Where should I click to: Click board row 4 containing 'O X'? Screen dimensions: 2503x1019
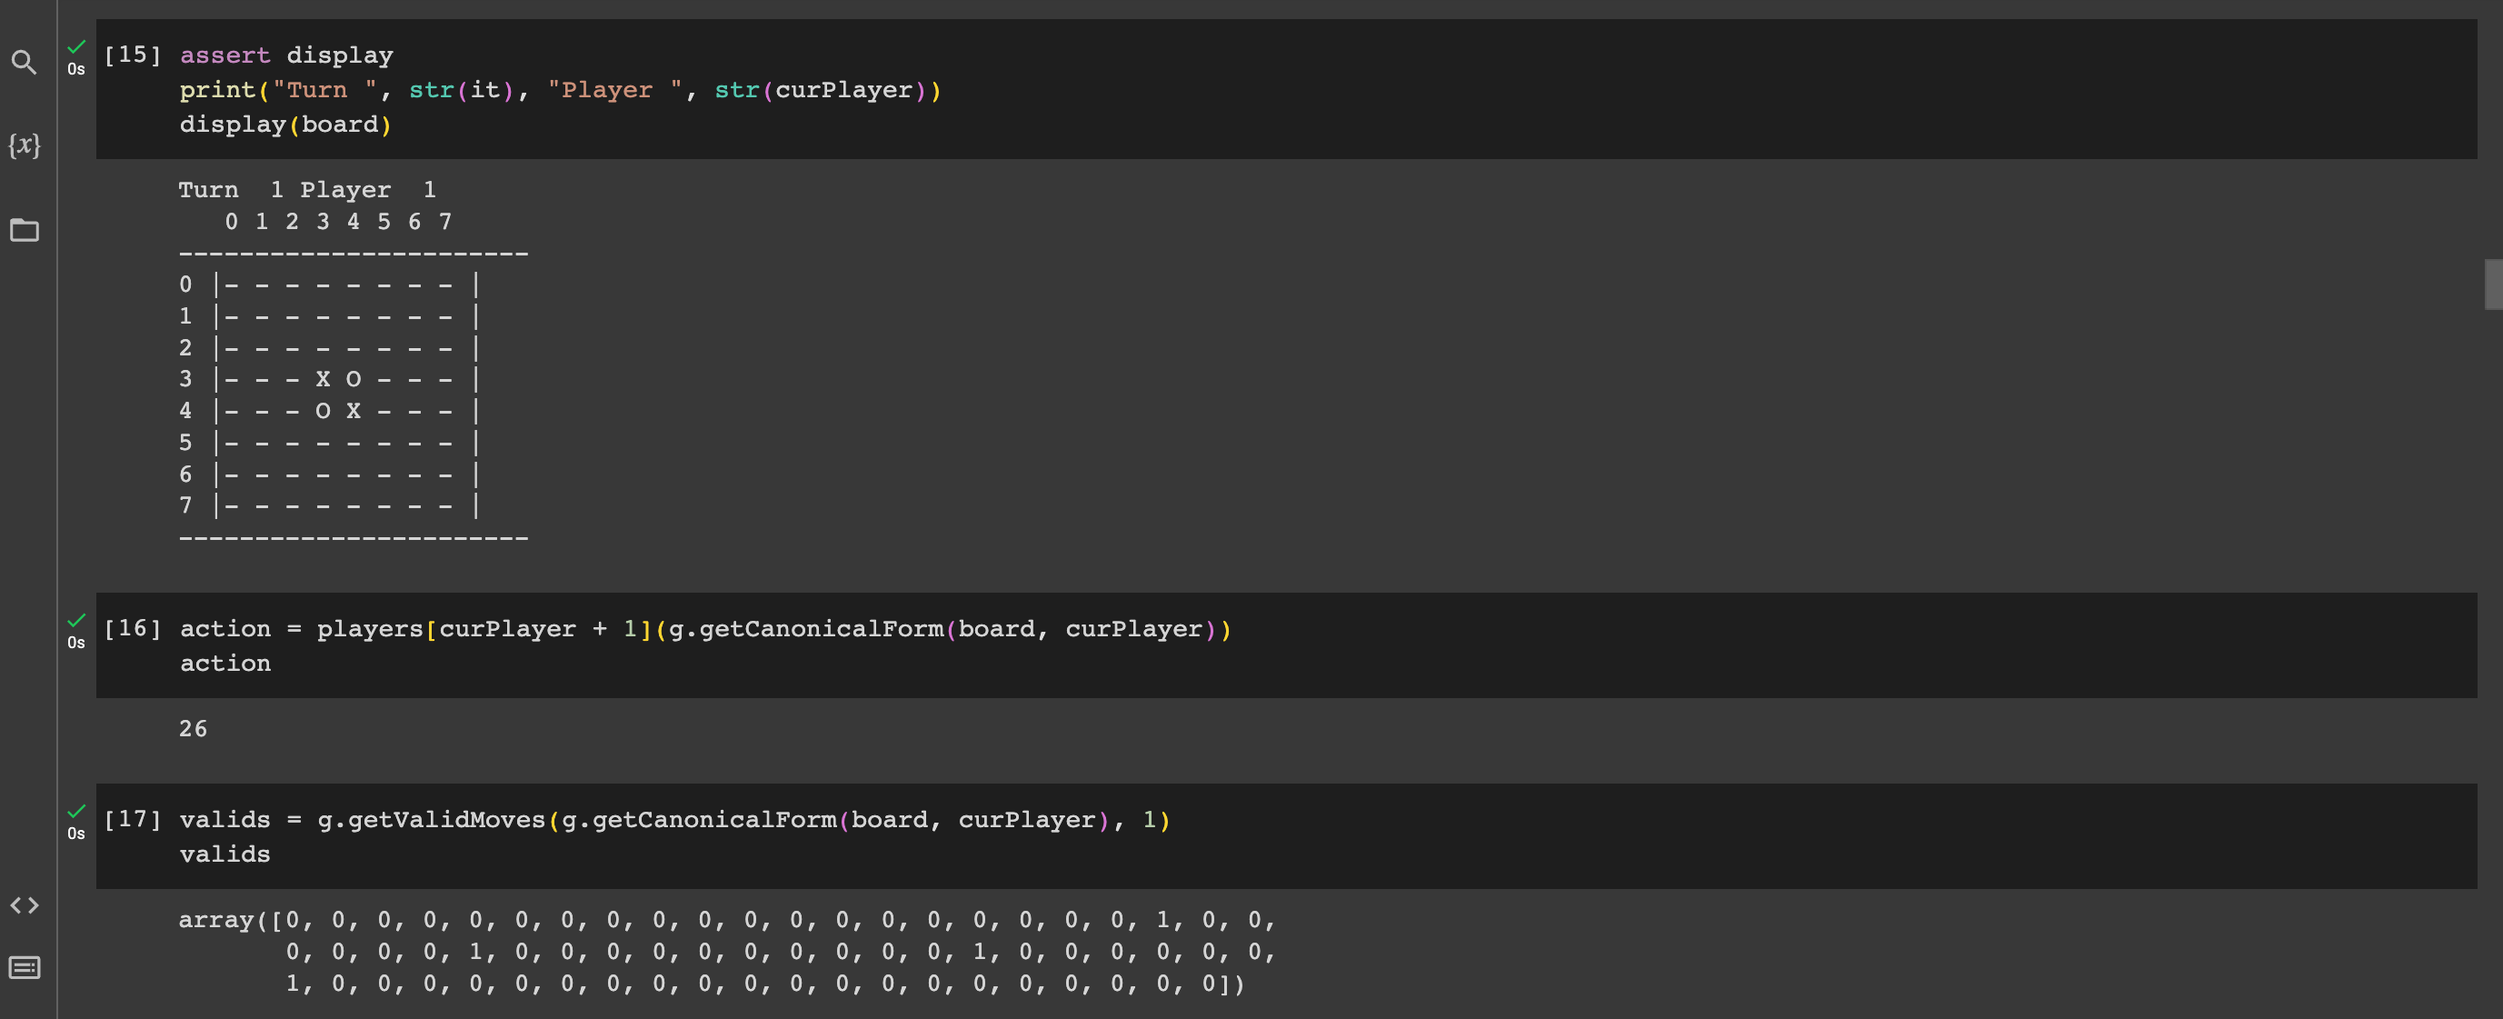329,411
